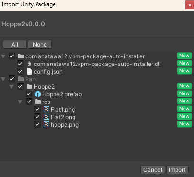
Task: Click the res folder icon
Action: [x=38, y=102]
